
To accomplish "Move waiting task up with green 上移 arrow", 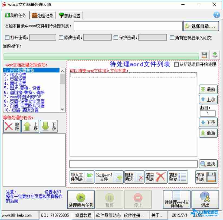I will [x=30, y=126].
